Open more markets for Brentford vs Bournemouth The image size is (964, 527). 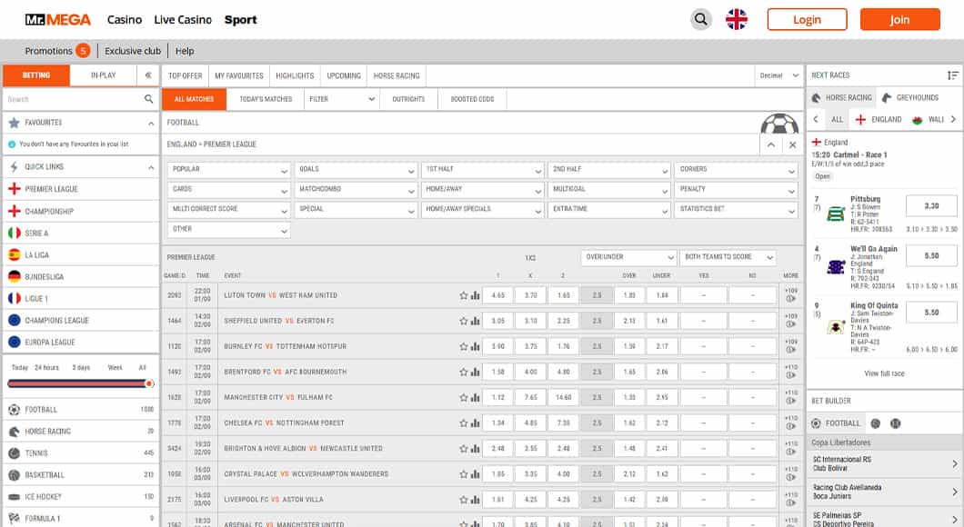(x=790, y=372)
